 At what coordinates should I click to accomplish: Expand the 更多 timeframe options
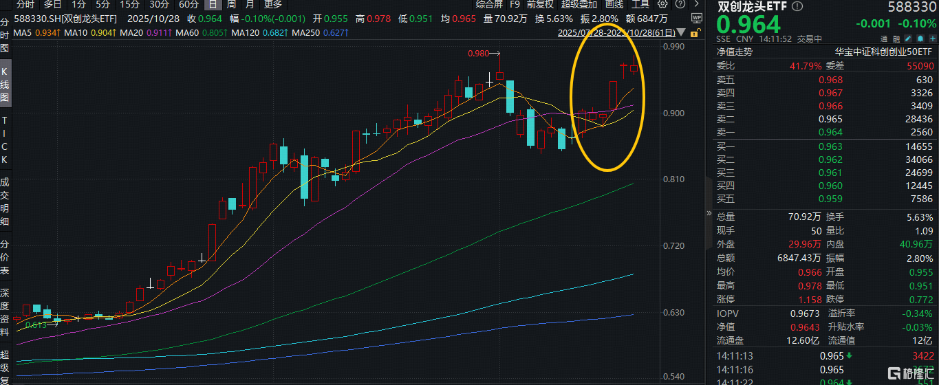272,3
